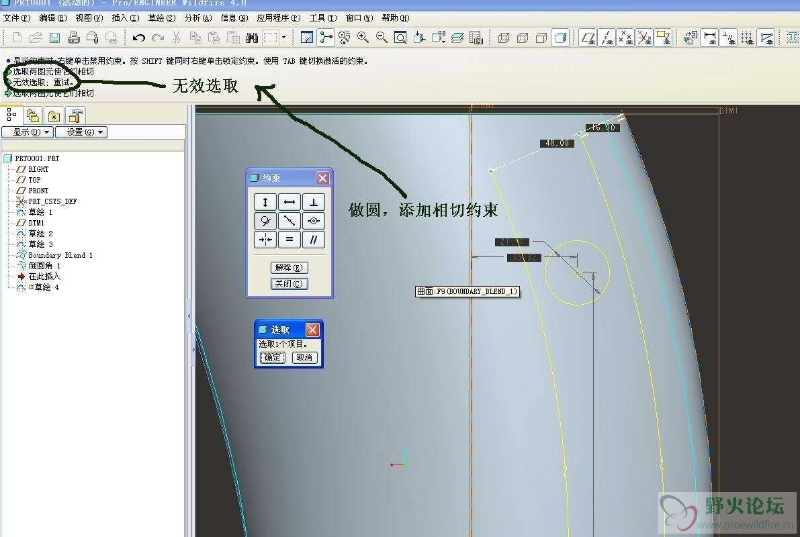Toggle sketch dimensions display

point(710,38)
